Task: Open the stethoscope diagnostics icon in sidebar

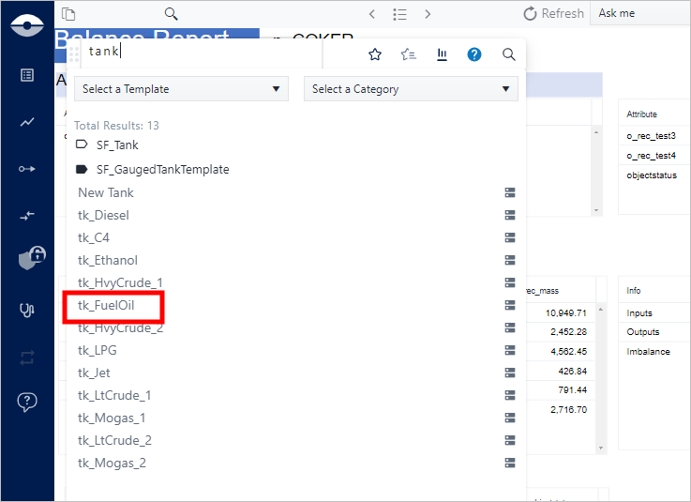Action: 27,311
